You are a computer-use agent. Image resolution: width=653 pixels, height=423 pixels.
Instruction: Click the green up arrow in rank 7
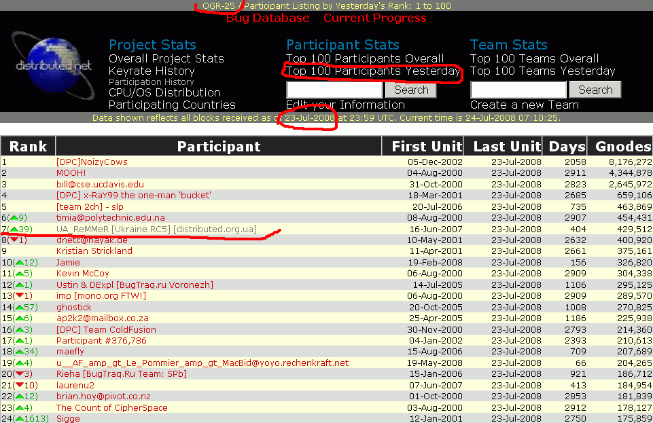point(14,229)
